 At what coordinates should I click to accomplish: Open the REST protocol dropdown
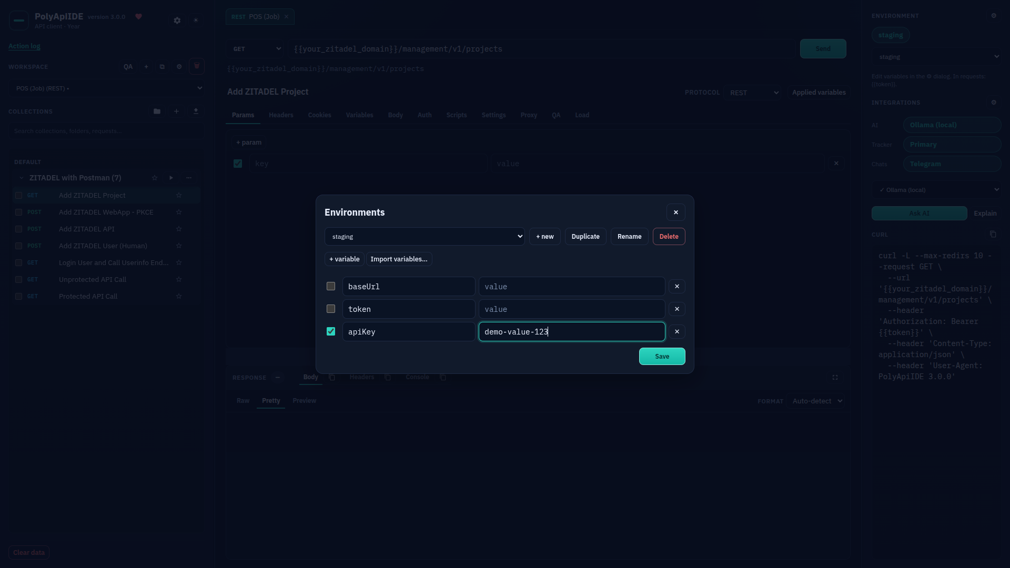(x=752, y=93)
